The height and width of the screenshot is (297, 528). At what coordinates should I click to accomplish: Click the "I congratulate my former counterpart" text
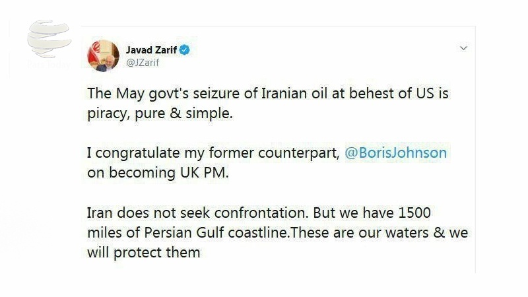pyautogui.click(x=213, y=152)
